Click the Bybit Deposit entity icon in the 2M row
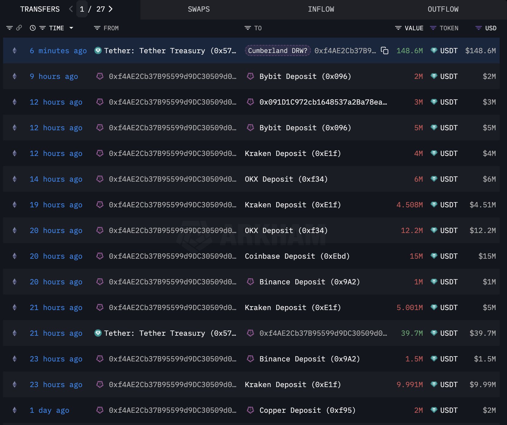Screen dimensions: 507x425 coord(250,76)
